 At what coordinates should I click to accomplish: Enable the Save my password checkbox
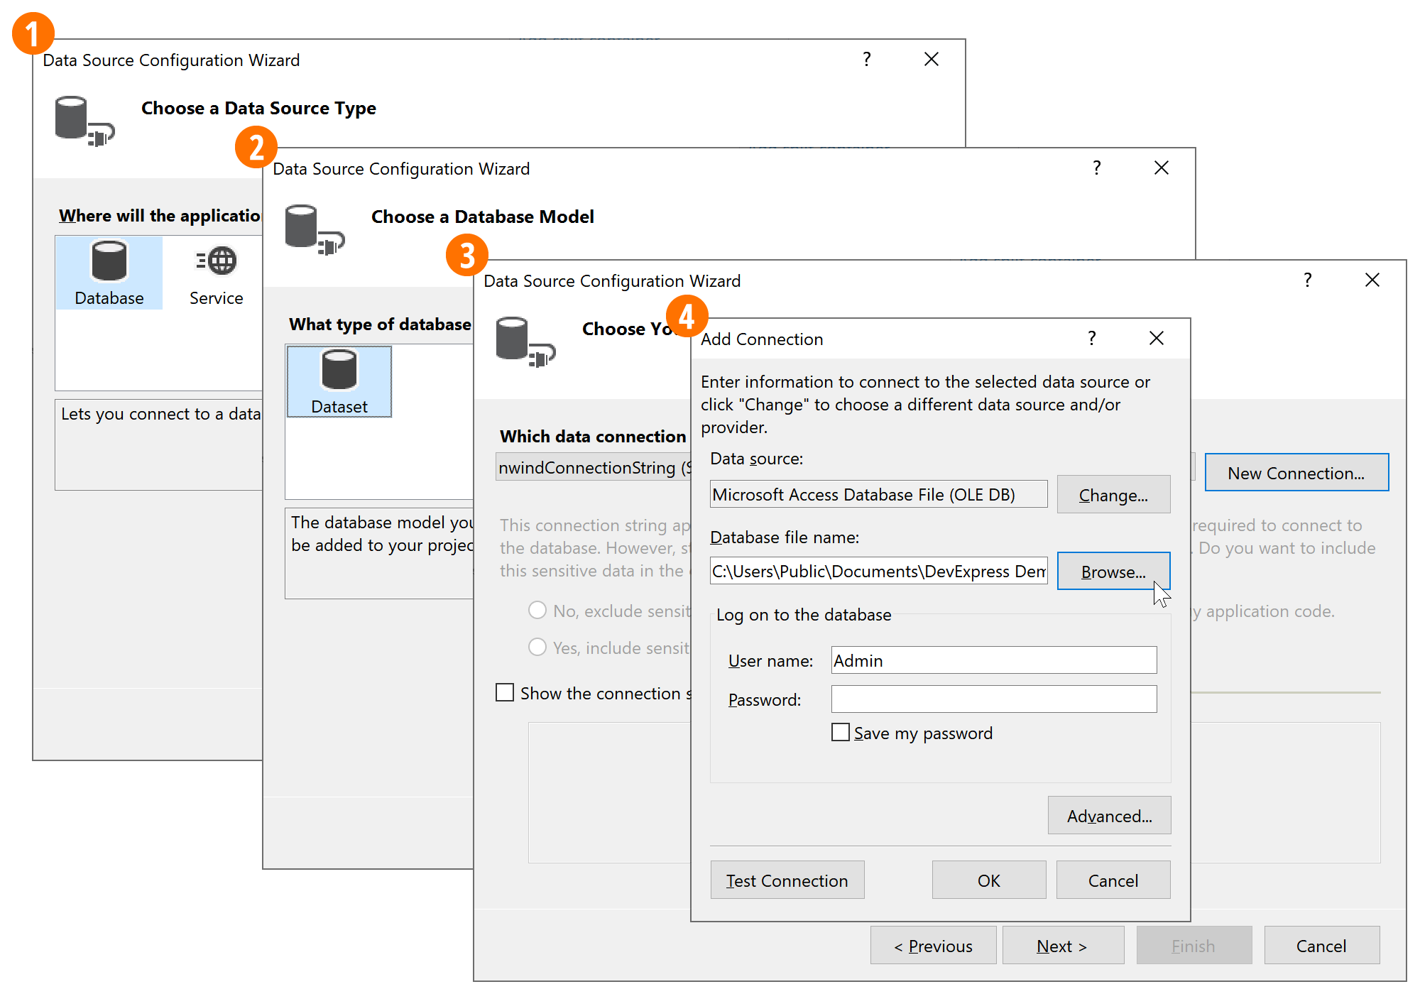[x=841, y=733]
